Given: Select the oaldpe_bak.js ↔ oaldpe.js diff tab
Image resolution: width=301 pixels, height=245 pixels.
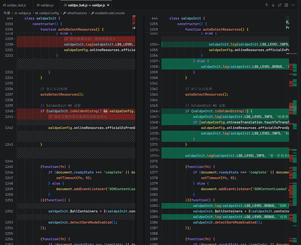Looking at the screenshot, I should [x=86, y=5].
